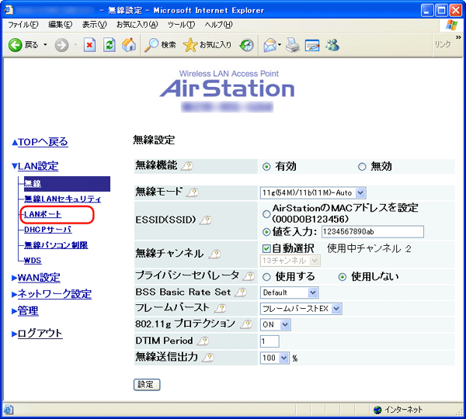This screenshot has width=466, height=419.
Task: Click the Back arrow in IE toolbar
Action: pos(16,45)
